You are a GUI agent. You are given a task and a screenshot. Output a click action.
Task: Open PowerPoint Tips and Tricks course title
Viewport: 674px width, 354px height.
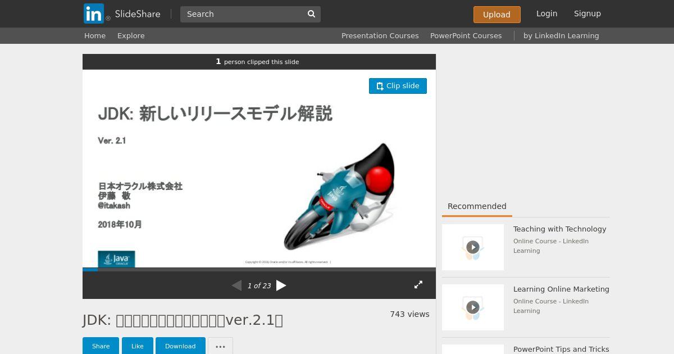pos(561,349)
